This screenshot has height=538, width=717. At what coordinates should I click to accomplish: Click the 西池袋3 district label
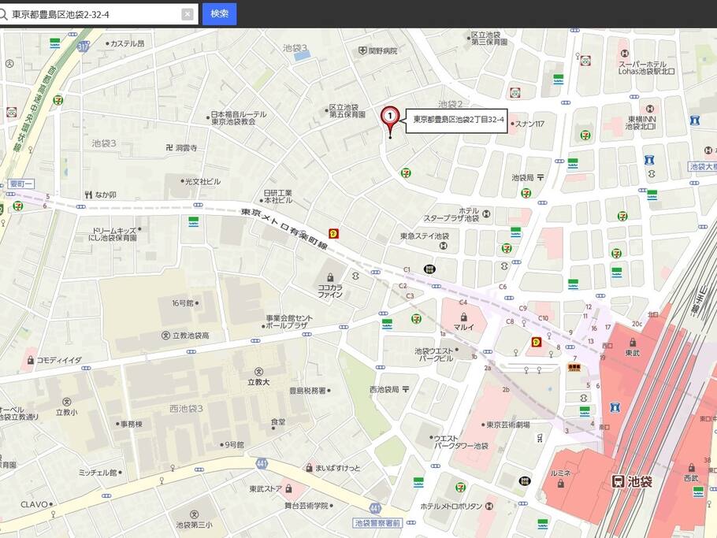point(186,408)
